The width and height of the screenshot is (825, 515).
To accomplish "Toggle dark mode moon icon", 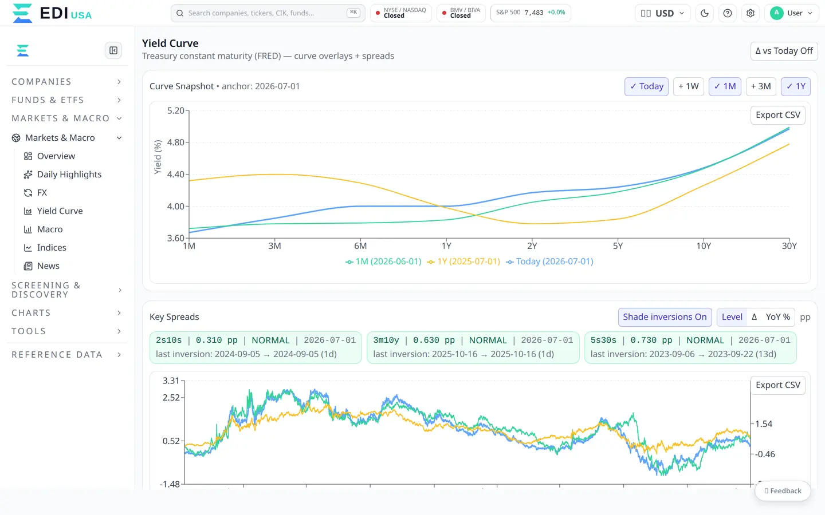I will 705,13.
